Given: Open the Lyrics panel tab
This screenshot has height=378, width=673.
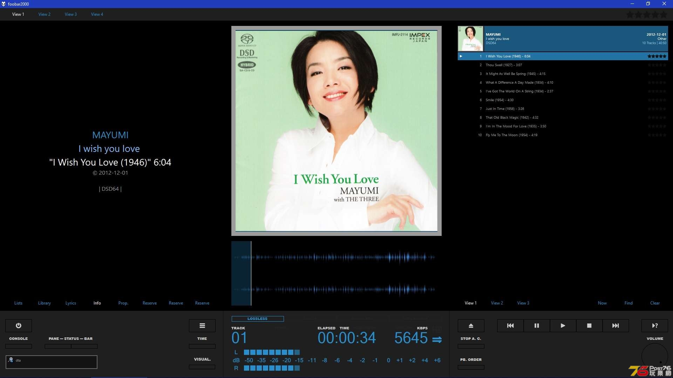Looking at the screenshot, I should (x=71, y=303).
